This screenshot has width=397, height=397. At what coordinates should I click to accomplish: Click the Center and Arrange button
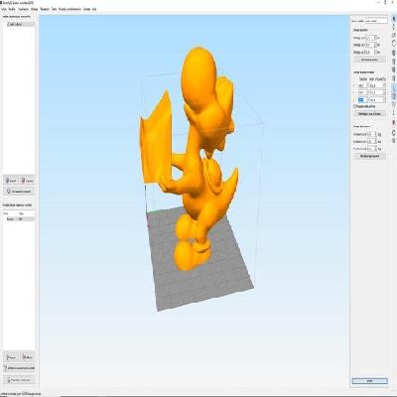tap(19, 192)
